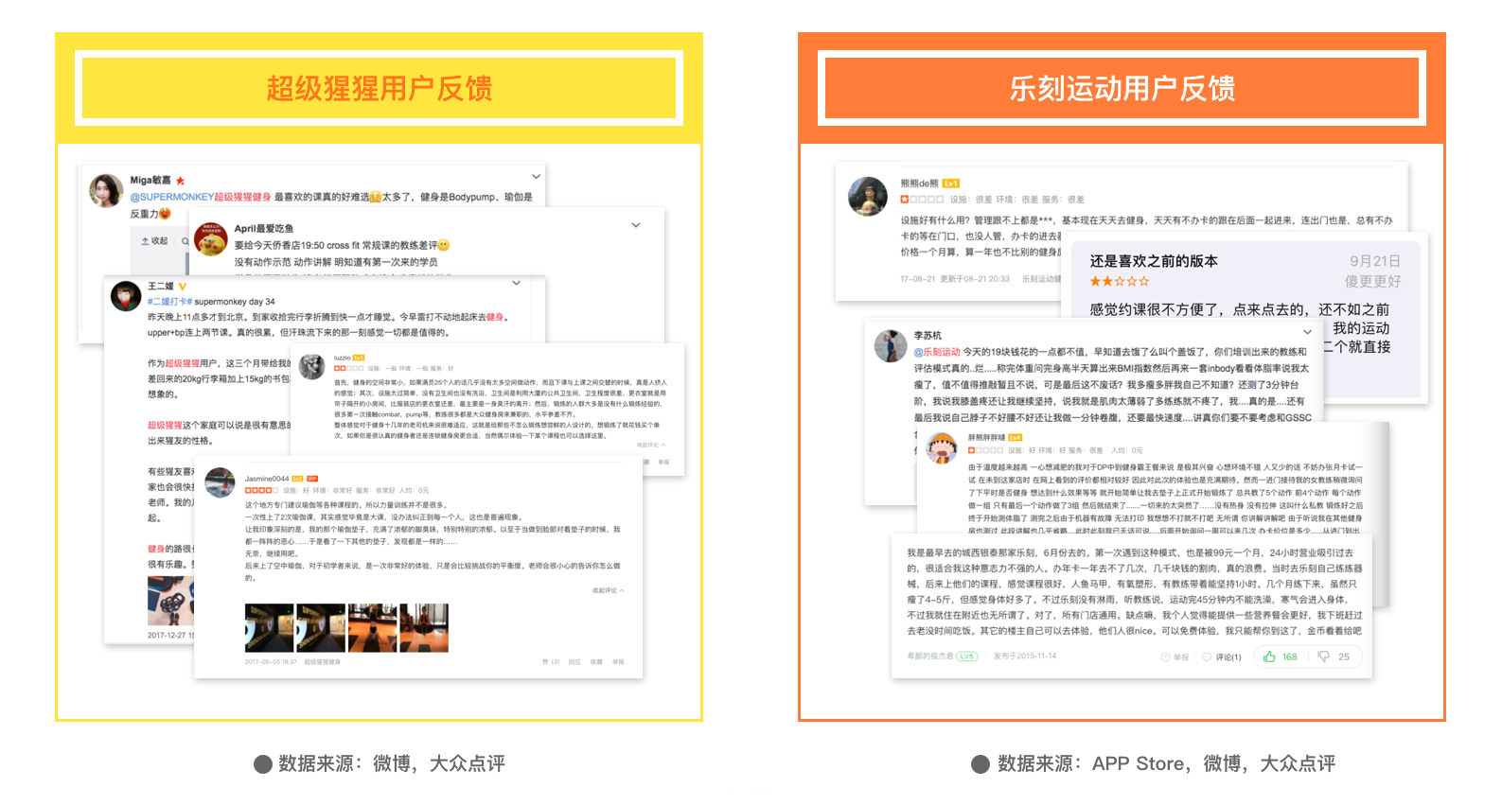Screen dimensions: 1502x805
Task: Click the username Jasmine0044
Action: point(267,479)
